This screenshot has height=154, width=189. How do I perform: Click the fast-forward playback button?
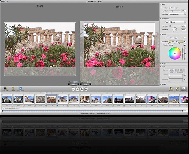point(86,89)
